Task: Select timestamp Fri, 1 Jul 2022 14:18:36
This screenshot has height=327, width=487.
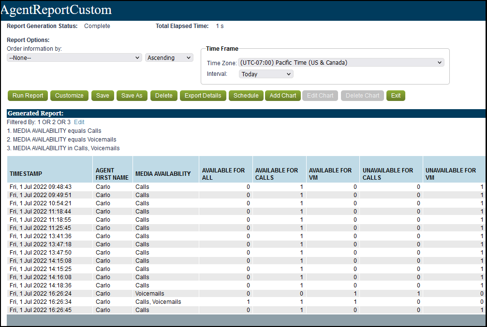Action: pos(41,285)
